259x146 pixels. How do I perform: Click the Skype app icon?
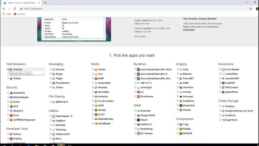click(53, 74)
